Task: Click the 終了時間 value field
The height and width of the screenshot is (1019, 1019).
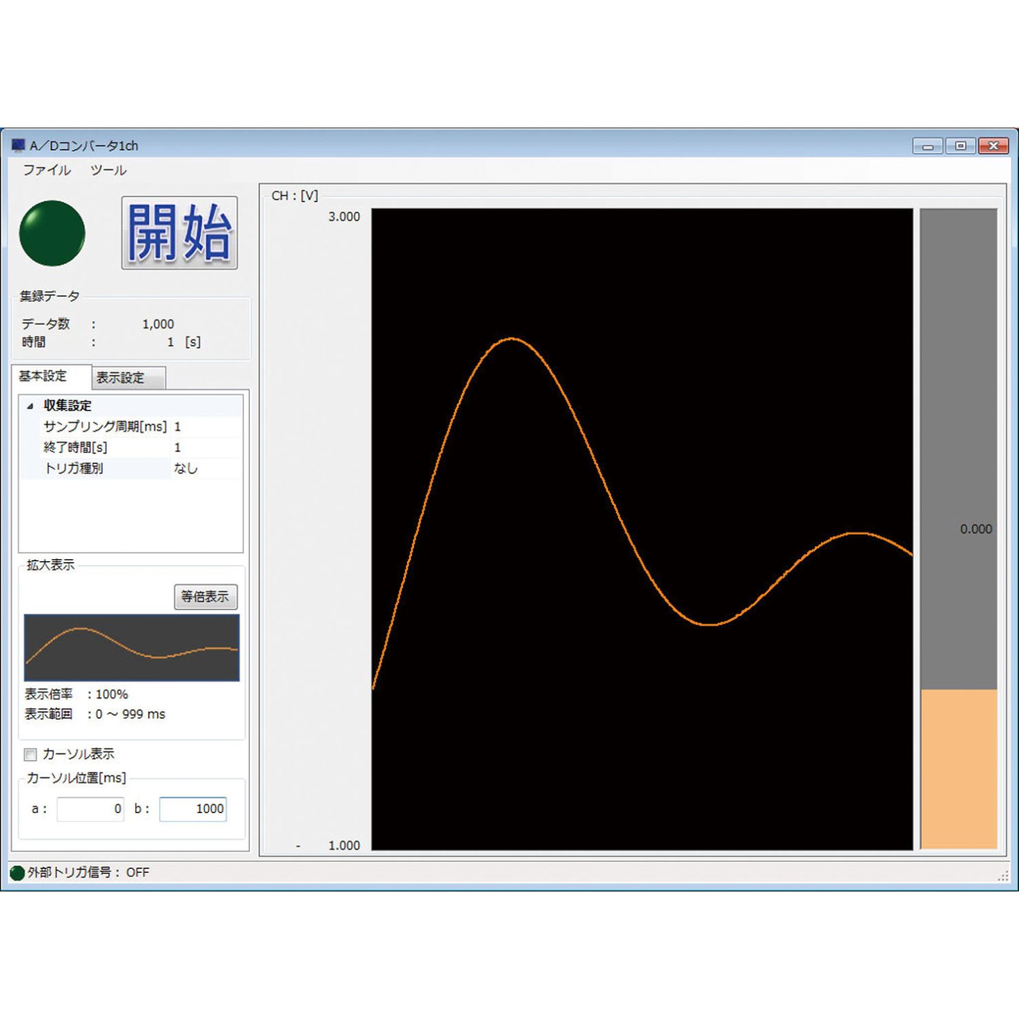Action: pos(205,448)
